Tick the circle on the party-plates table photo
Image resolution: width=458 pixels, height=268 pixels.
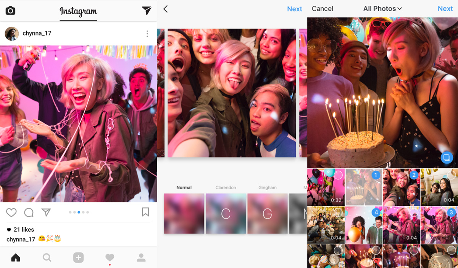point(338,250)
